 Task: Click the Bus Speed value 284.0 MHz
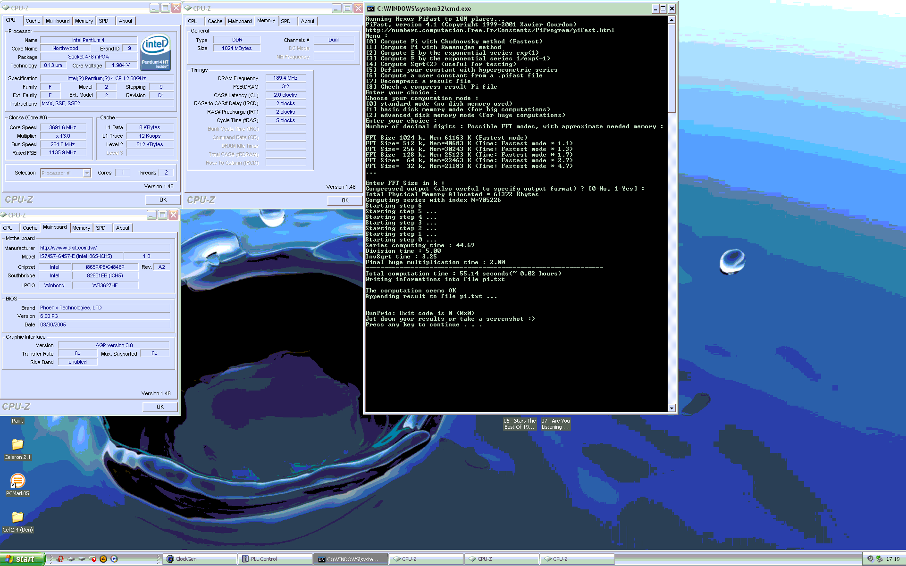coord(63,144)
